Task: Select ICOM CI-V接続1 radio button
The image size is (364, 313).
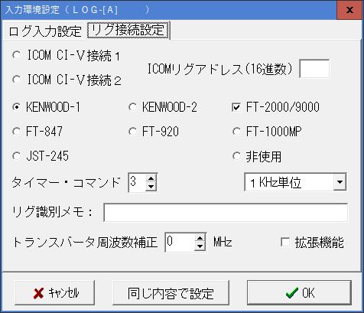Action: [x=17, y=55]
